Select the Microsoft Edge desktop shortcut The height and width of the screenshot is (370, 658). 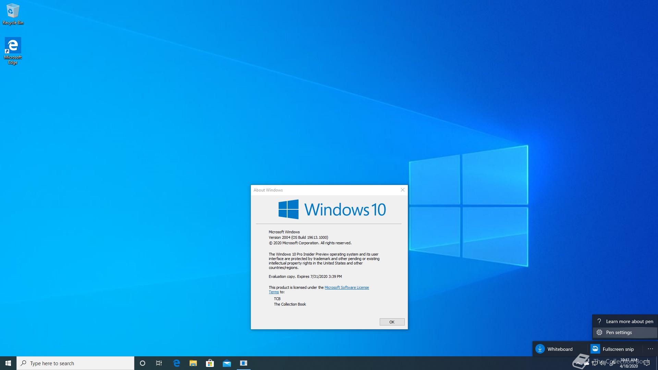13,51
